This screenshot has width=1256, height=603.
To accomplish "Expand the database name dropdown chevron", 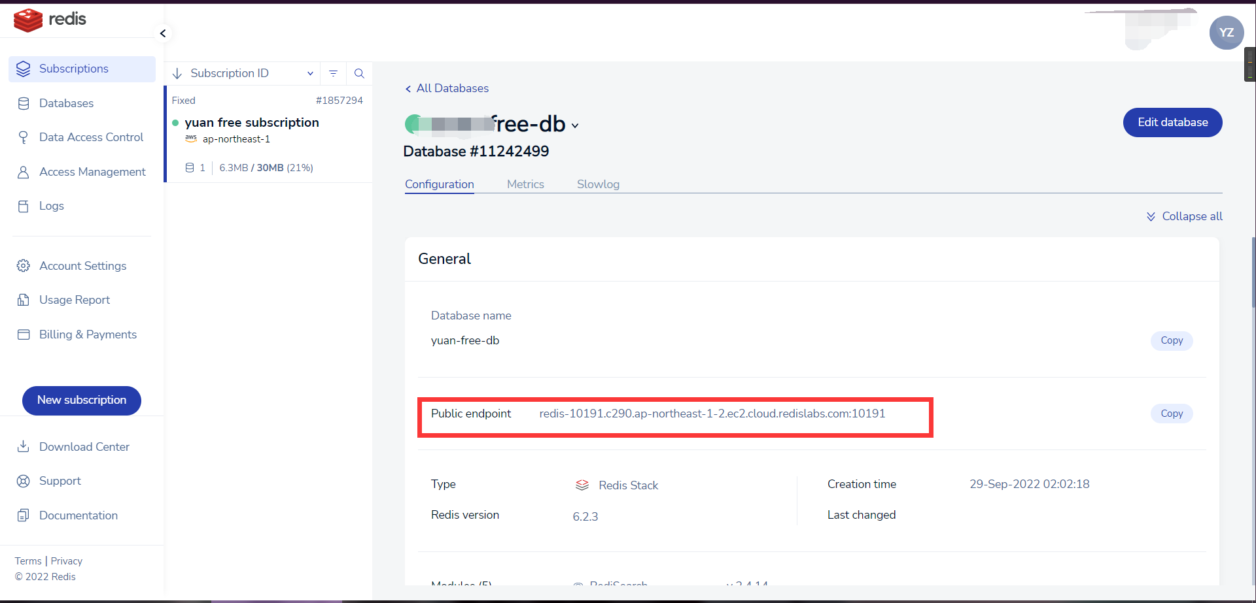I will pos(575,125).
